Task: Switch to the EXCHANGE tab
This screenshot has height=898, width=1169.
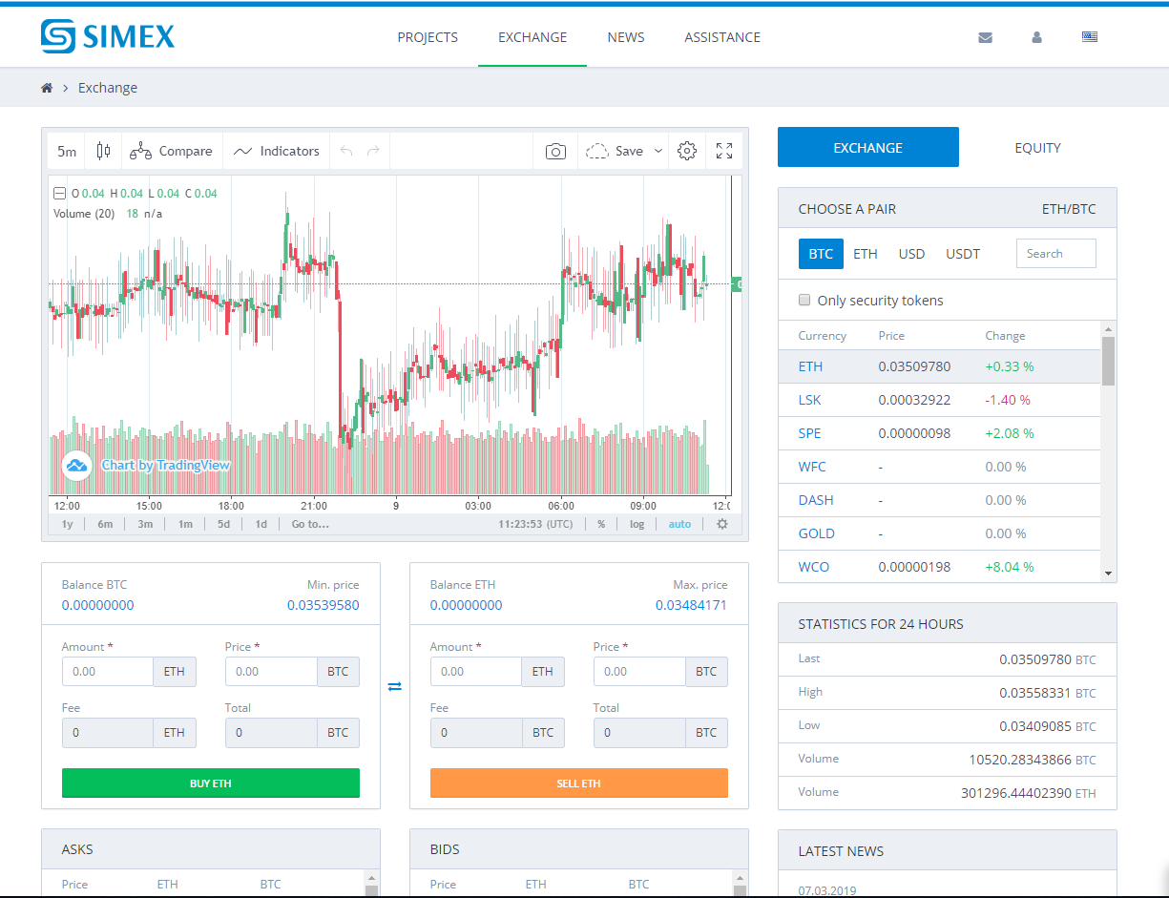Action: click(868, 147)
